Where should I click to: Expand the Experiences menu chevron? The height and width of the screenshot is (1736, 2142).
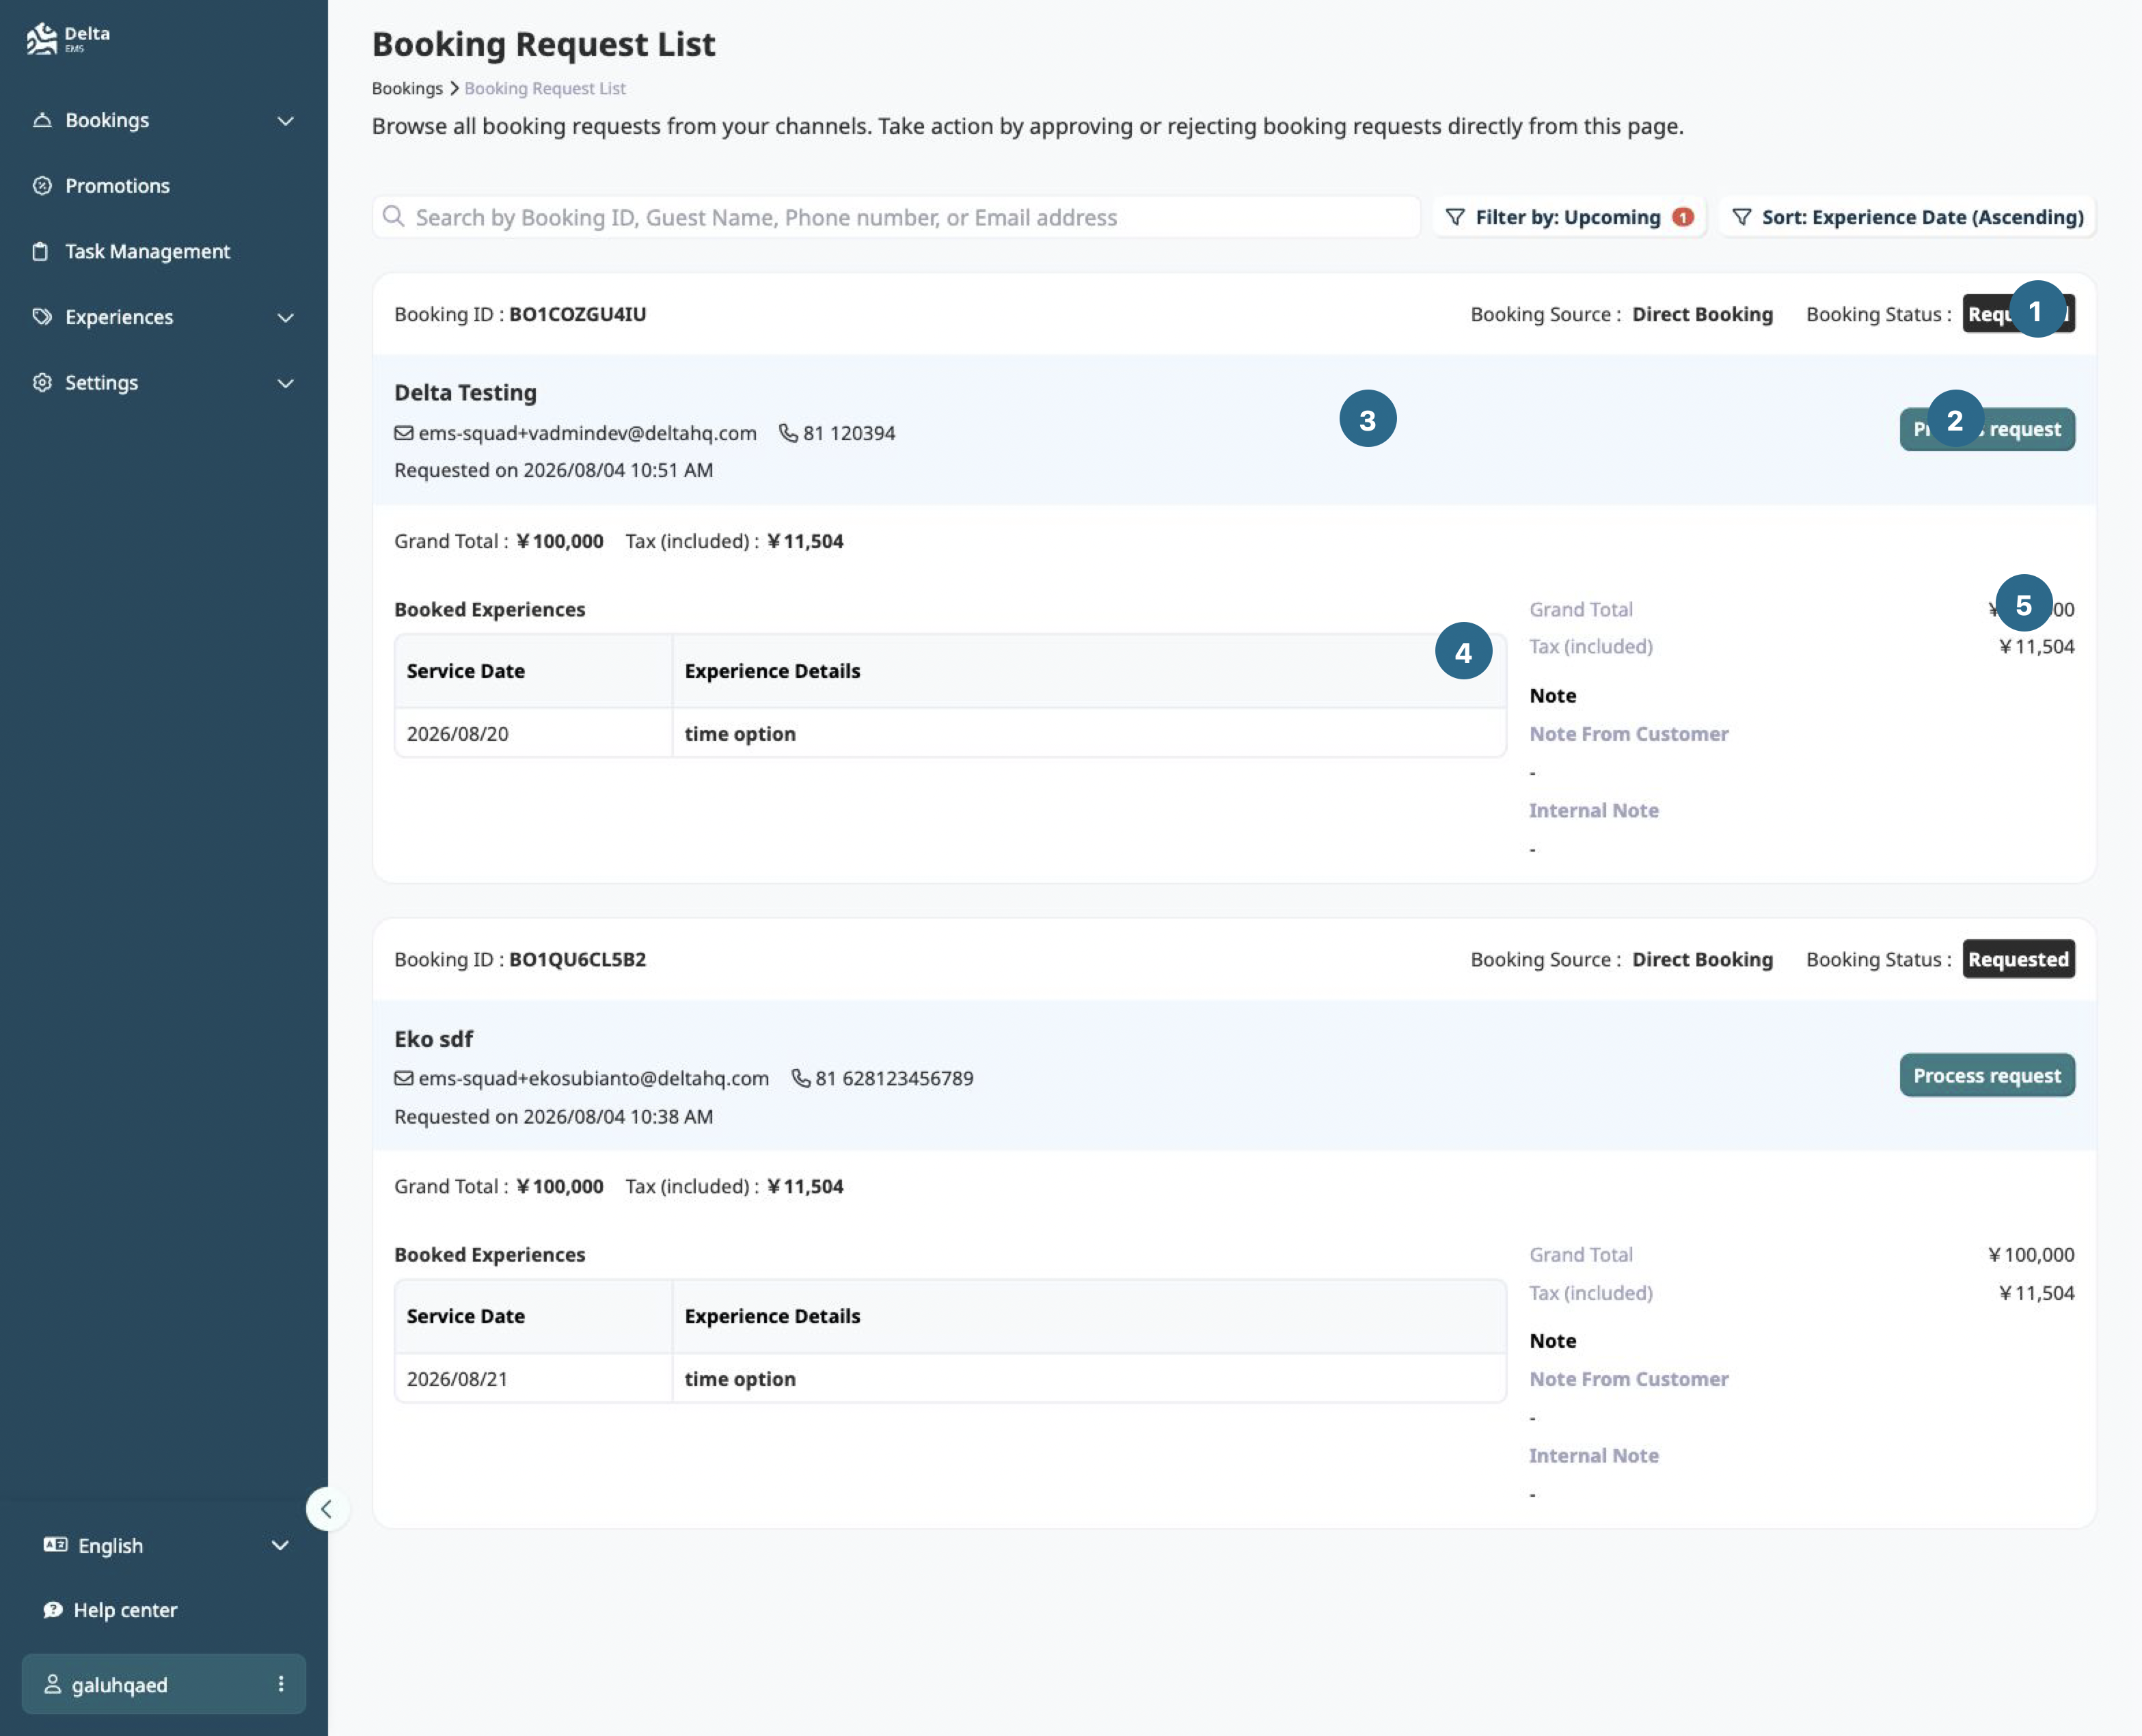pyautogui.click(x=286, y=318)
